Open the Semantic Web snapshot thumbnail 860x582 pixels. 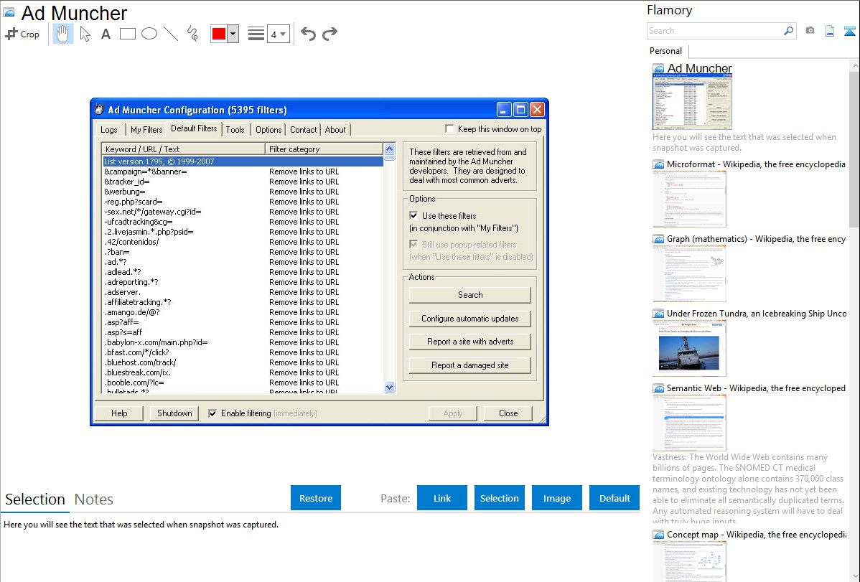(x=689, y=423)
